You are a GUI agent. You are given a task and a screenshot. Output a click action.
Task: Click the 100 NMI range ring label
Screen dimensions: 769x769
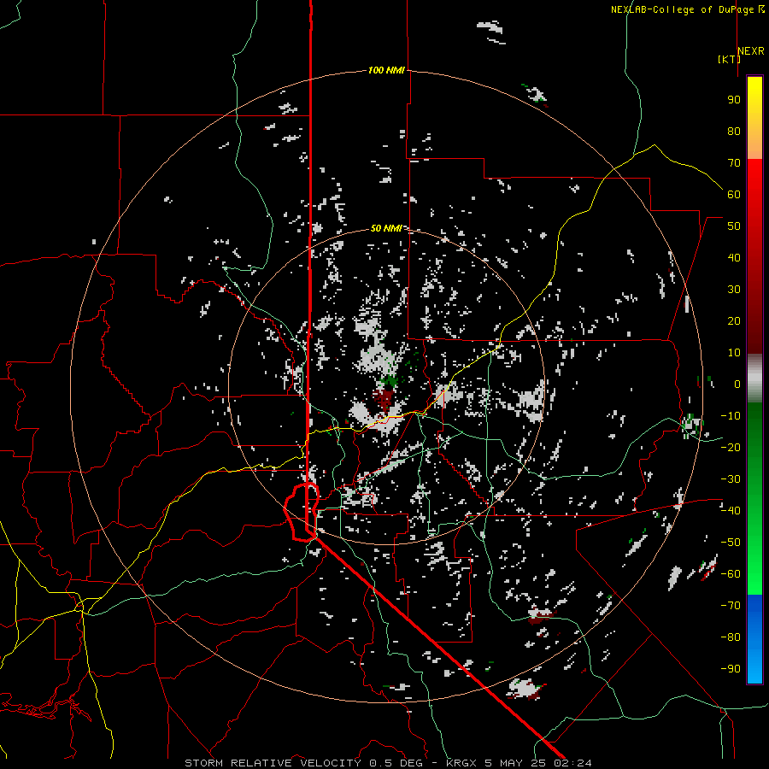(386, 71)
